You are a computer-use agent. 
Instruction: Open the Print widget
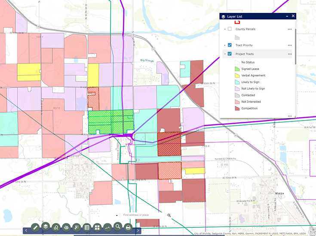tap(128, 227)
